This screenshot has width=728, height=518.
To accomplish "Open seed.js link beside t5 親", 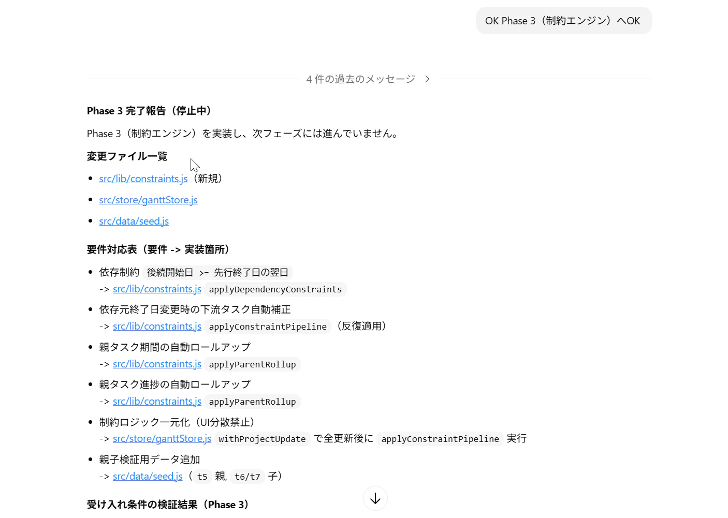I will [148, 476].
